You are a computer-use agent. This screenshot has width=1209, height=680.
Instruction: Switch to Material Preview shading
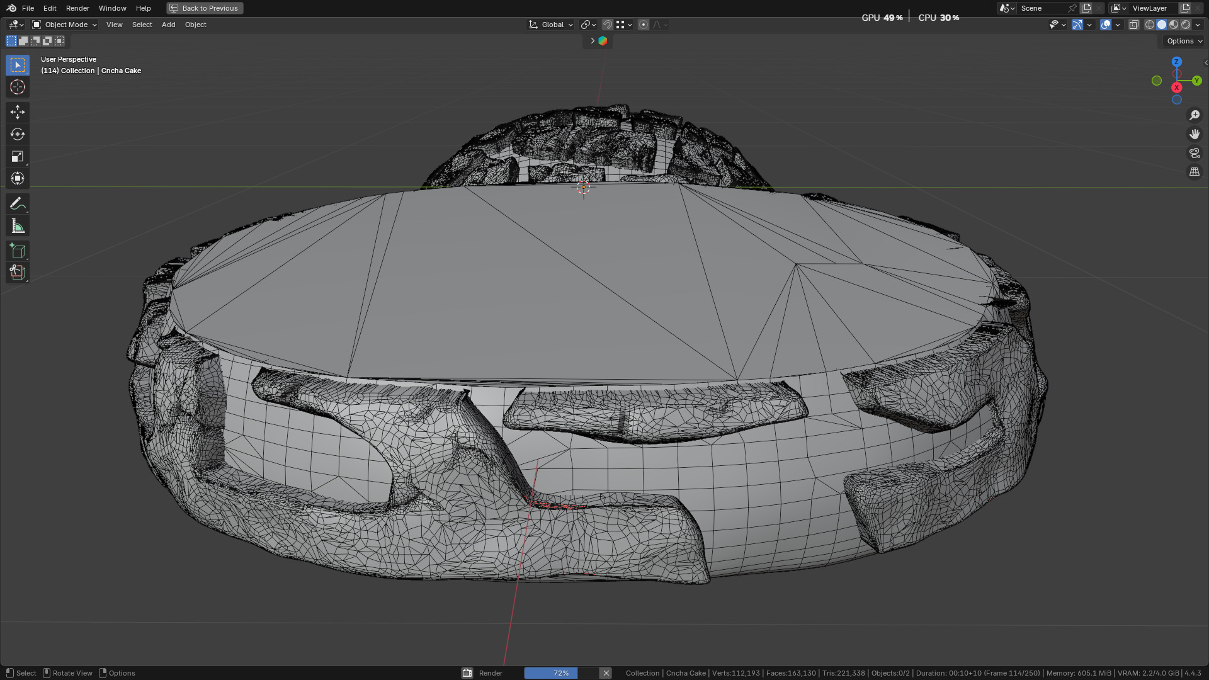pyautogui.click(x=1174, y=25)
